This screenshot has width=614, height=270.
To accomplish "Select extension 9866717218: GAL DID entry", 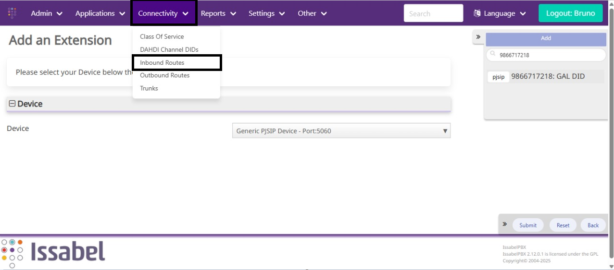I will [x=548, y=76].
